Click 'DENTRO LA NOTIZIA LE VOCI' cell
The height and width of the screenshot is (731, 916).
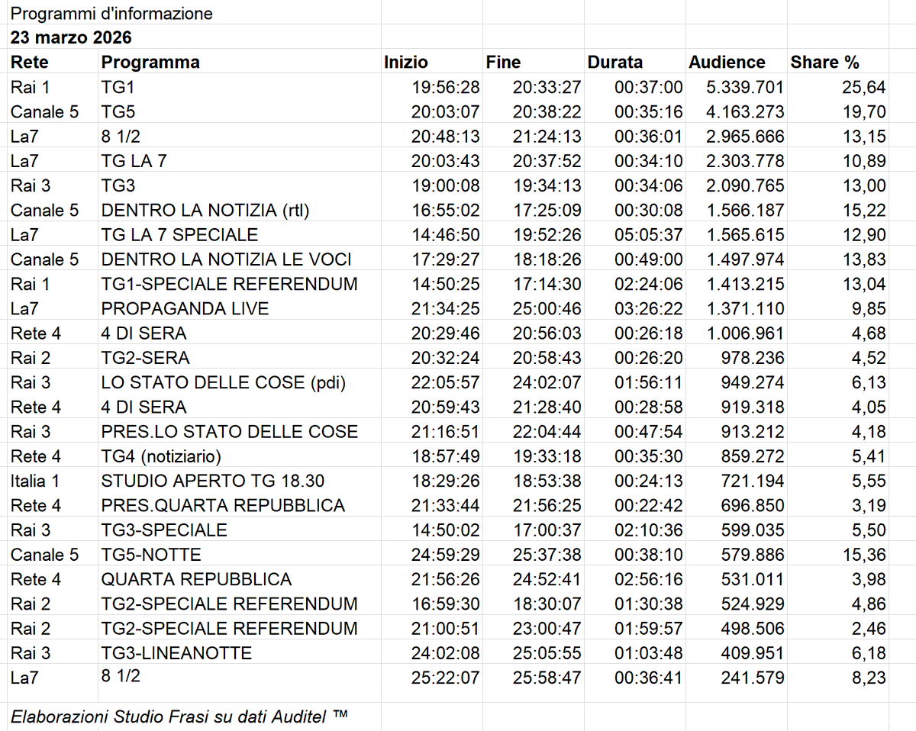[227, 259]
